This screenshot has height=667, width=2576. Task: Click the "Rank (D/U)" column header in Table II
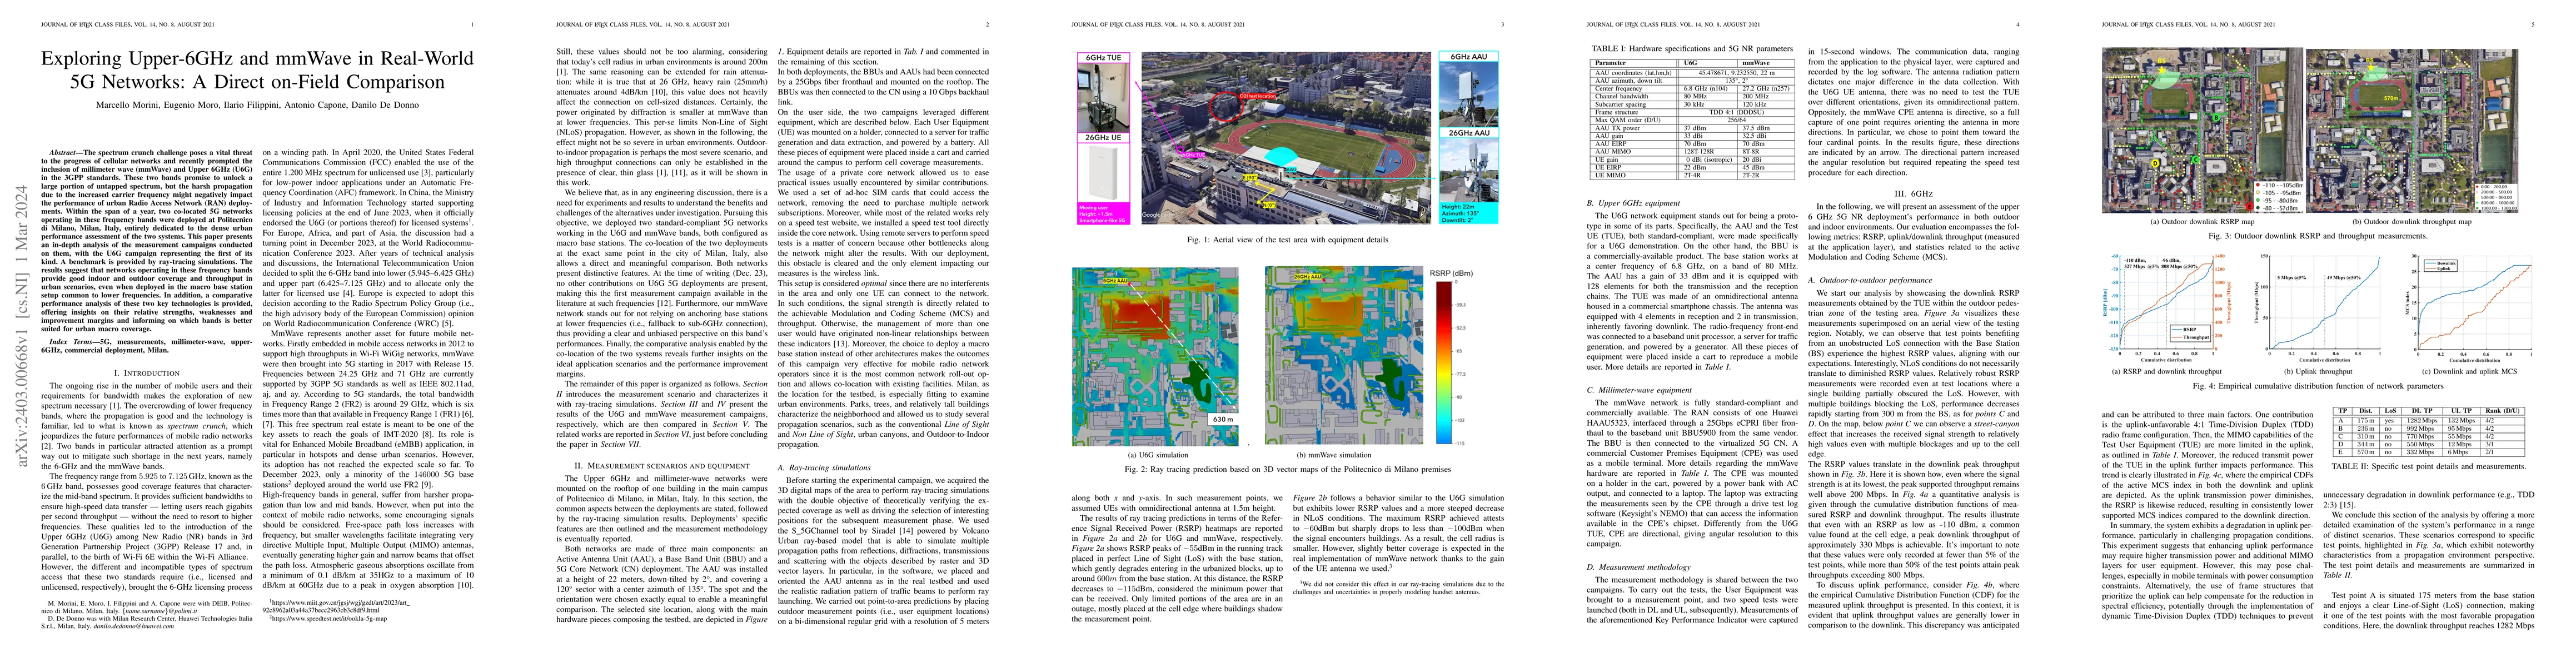tap(2502, 411)
